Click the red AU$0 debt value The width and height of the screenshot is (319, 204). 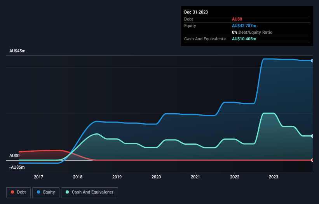237,19
